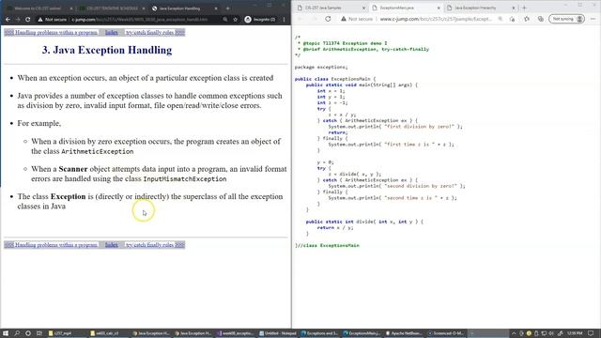Open the Edge Collections icon
This screenshot has width=601, height=338.
(541, 19)
